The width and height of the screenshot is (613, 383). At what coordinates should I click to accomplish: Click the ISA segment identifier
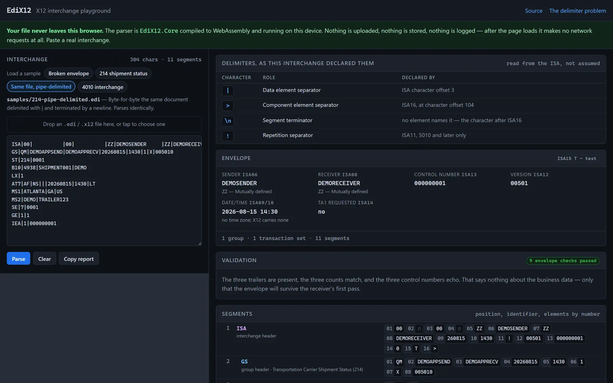point(241,328)
